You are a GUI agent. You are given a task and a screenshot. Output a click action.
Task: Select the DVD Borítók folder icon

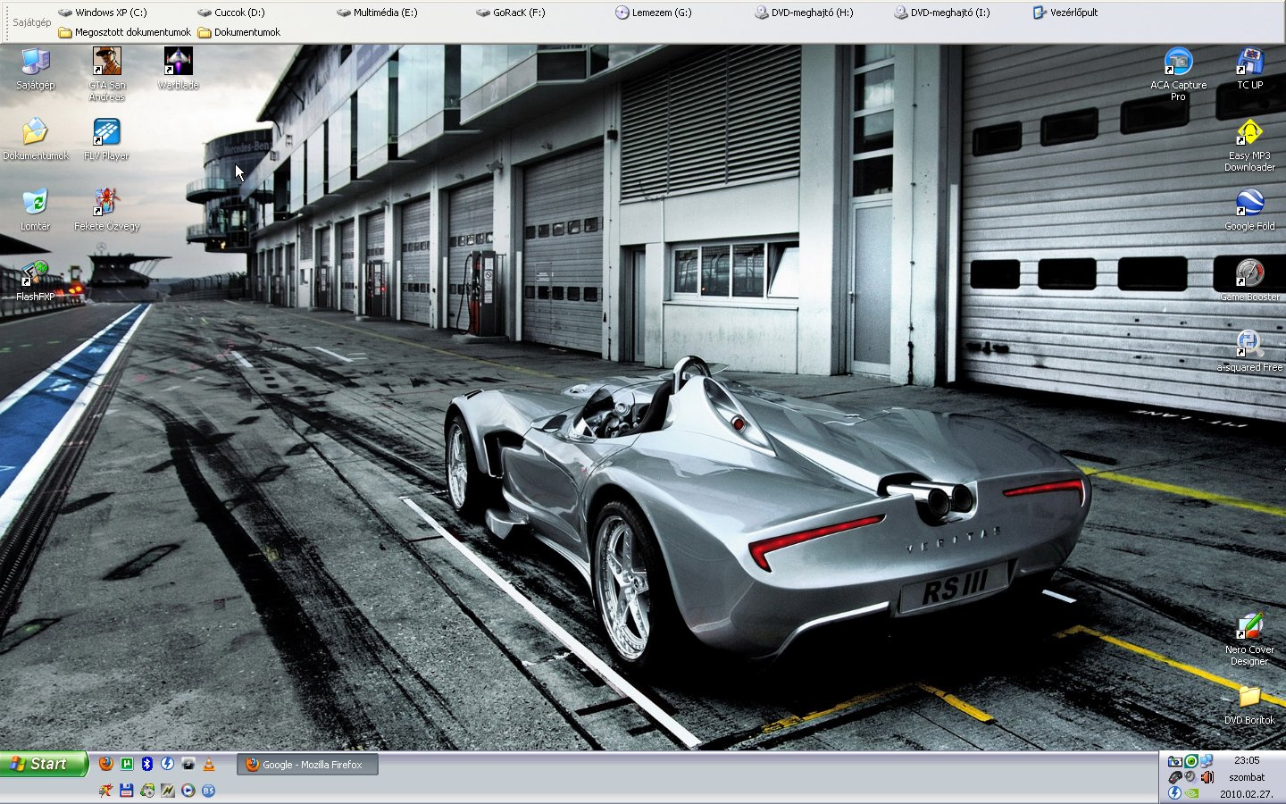1249,705
